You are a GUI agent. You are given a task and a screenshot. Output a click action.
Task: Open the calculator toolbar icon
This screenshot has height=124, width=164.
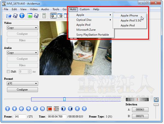coord(44,16)
